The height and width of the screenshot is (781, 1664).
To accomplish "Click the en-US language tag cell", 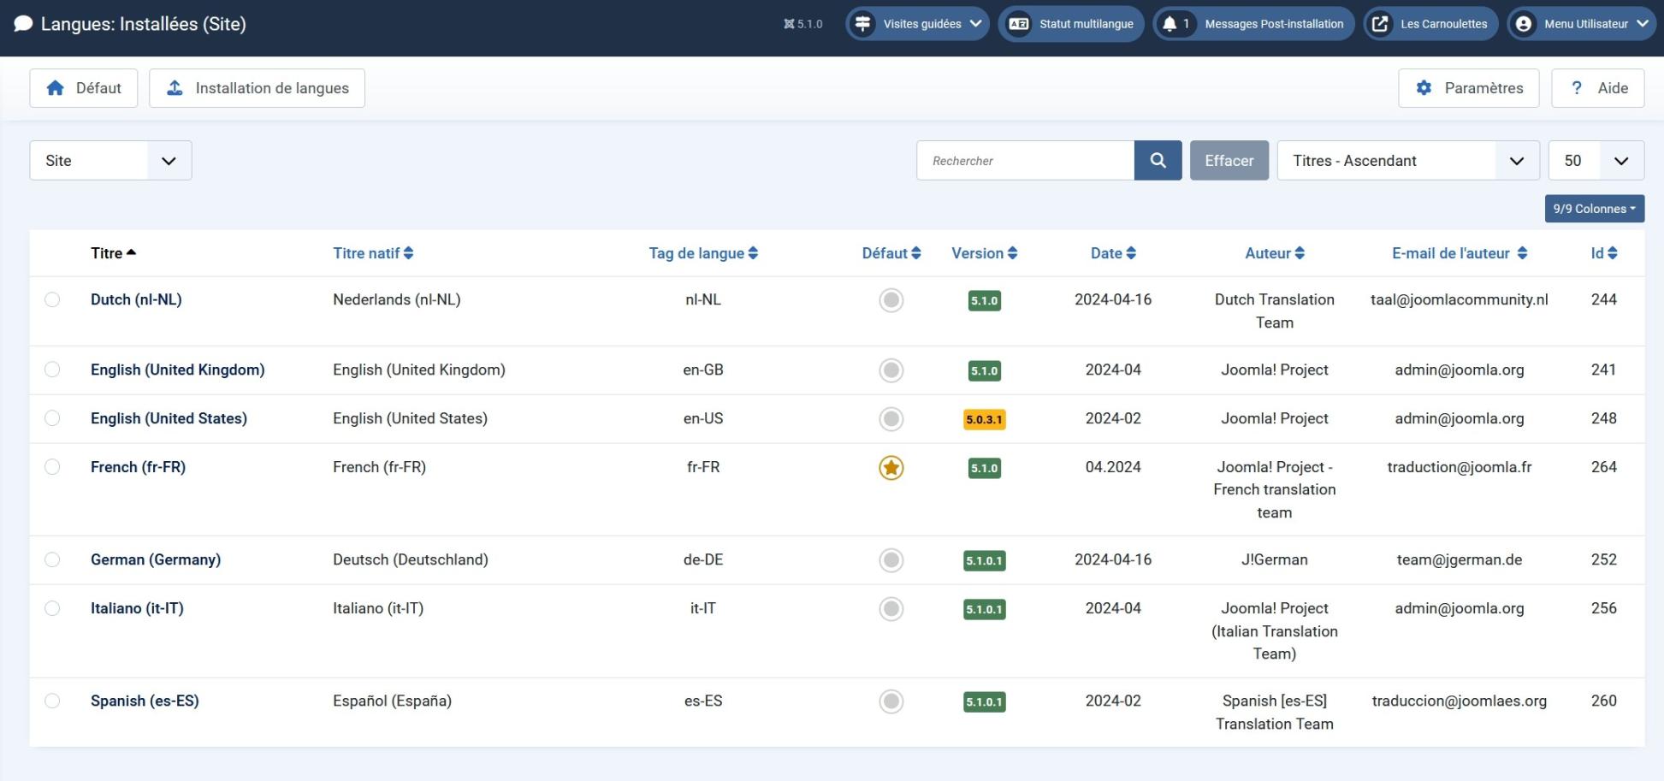I will click(703, 418).
